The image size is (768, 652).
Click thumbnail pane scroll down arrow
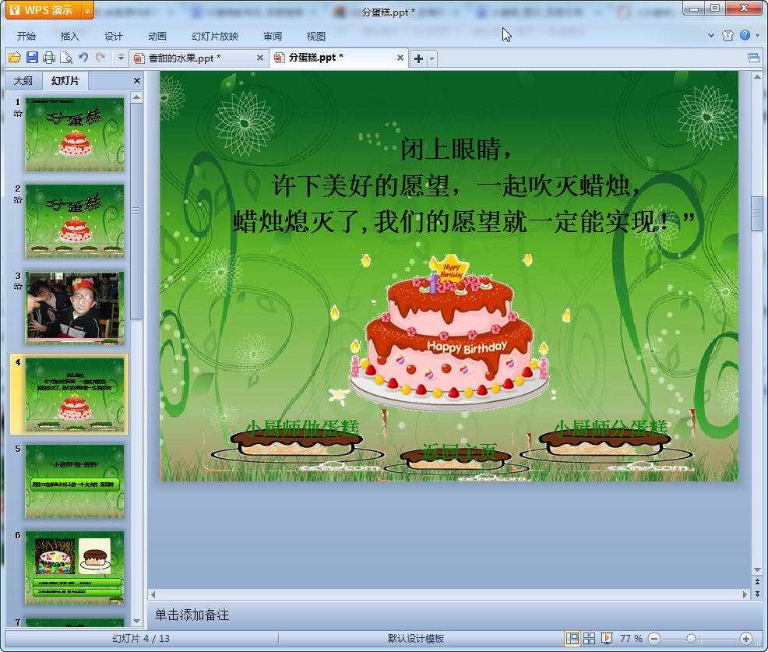(136, 621)
